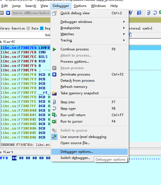161x185 pixels.
Task: Click the toolbar function icon beside menu
Action: 131,13
